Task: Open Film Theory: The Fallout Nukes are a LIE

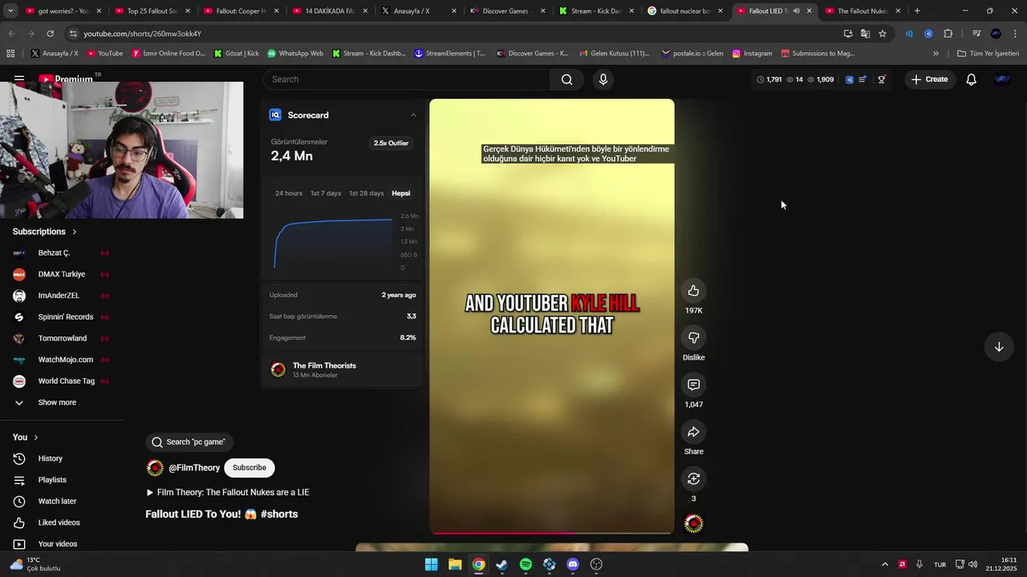Action: tap(227, 493)
